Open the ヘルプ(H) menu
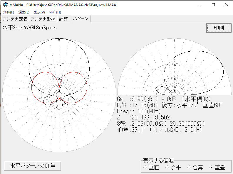The image size is (233, 174). [55, 12]
